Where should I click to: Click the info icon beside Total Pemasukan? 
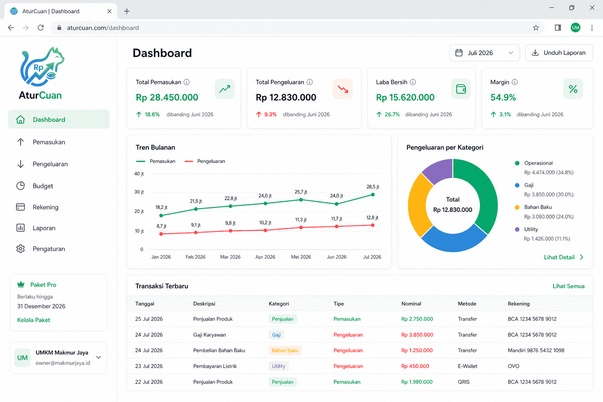tap(187, 82)
